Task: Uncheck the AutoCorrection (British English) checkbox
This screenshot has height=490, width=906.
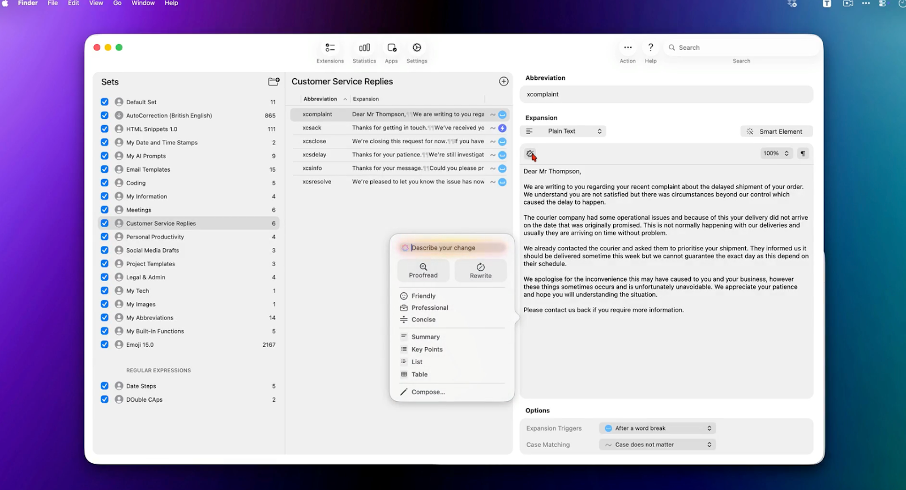Action: click(105, 116)
